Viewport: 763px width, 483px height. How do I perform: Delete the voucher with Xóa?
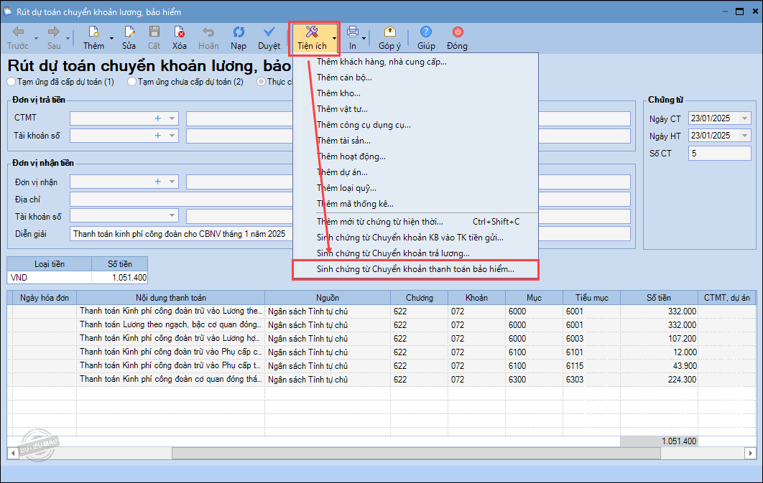coord(179,38)
